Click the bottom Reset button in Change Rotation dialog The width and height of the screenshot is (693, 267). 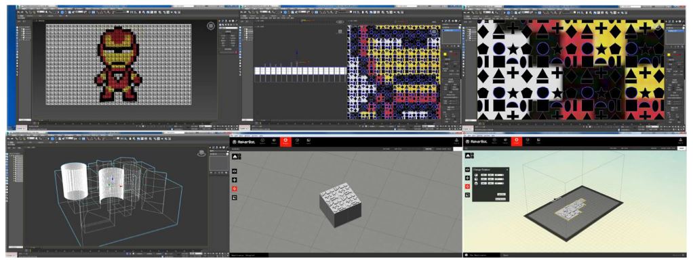(500, 199)
